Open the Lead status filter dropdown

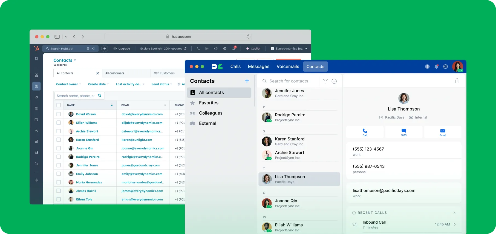[162, 84]
